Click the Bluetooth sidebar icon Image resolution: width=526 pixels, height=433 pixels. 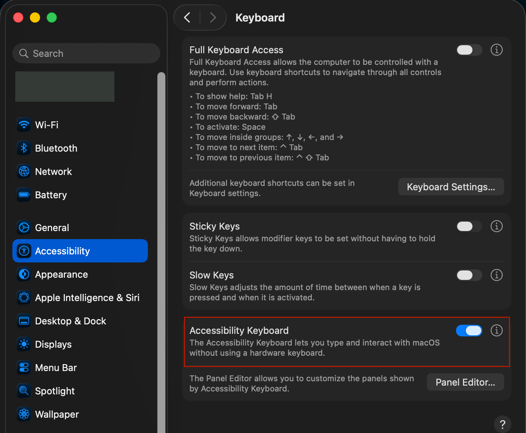click(24, 148)
